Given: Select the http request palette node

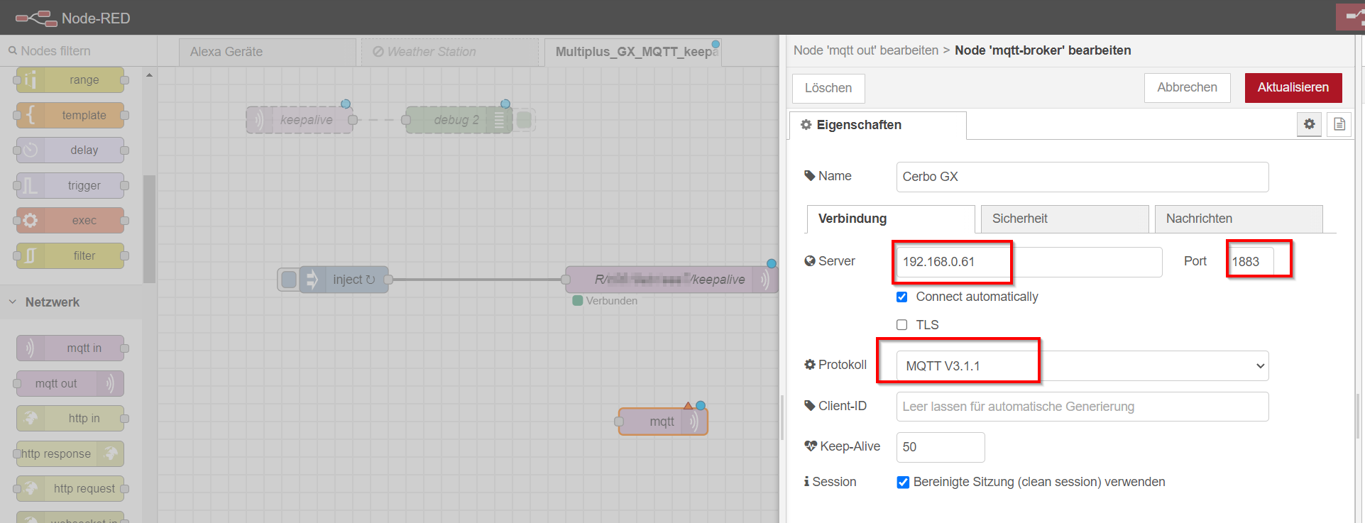Looking at the screenshot, I should [70, 489].
